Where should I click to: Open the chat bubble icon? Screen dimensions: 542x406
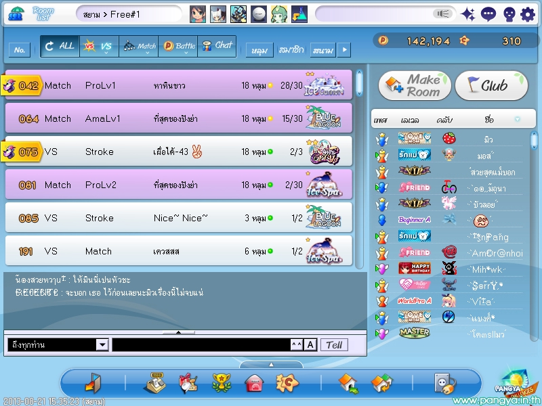pos(488,14)
